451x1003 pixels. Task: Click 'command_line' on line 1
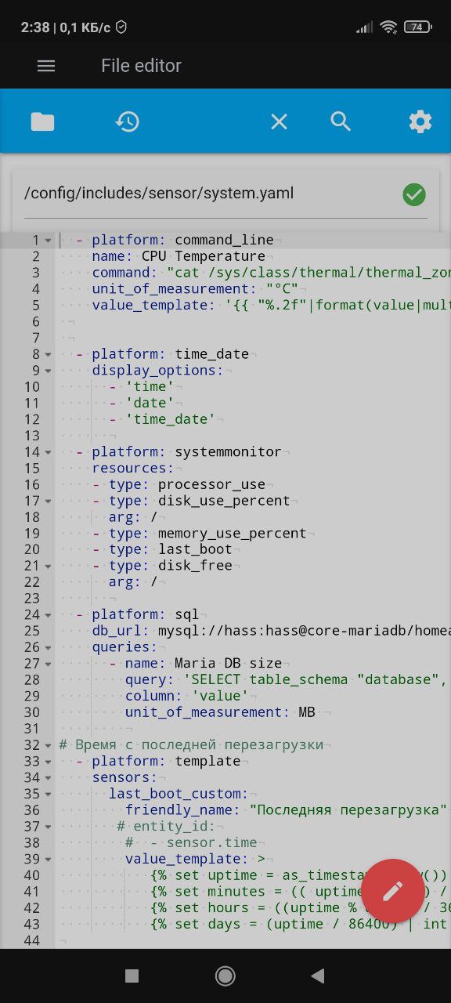click(x=224, y=240)
